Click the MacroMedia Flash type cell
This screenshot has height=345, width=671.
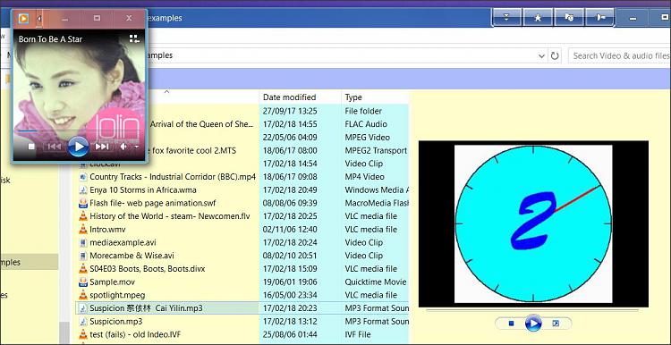point(377,203)
